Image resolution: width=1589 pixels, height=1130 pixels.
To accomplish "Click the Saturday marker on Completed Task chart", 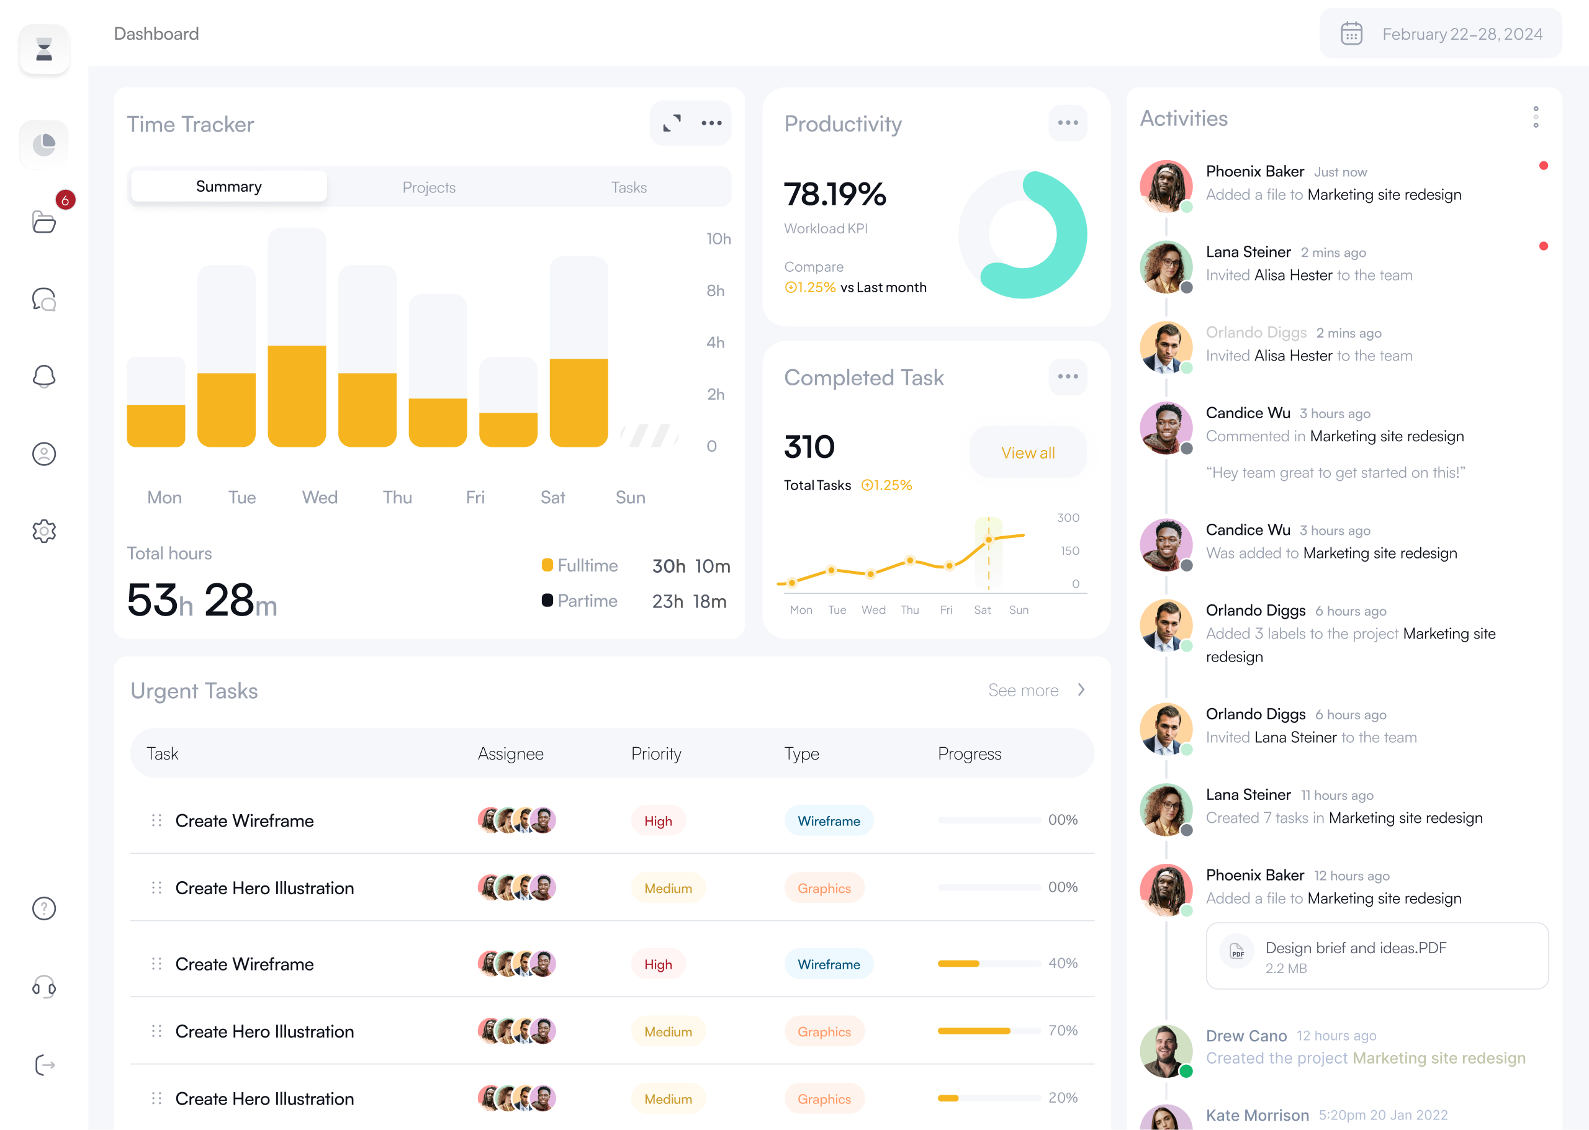I will (988, 540).
